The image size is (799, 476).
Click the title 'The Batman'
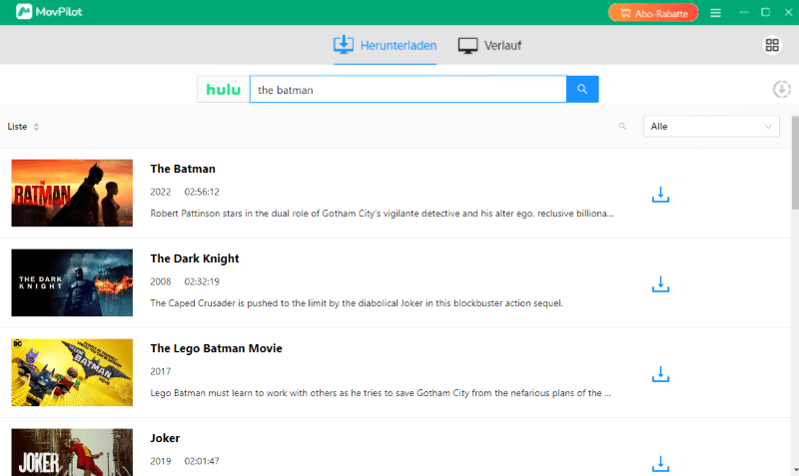click(183, 169)
